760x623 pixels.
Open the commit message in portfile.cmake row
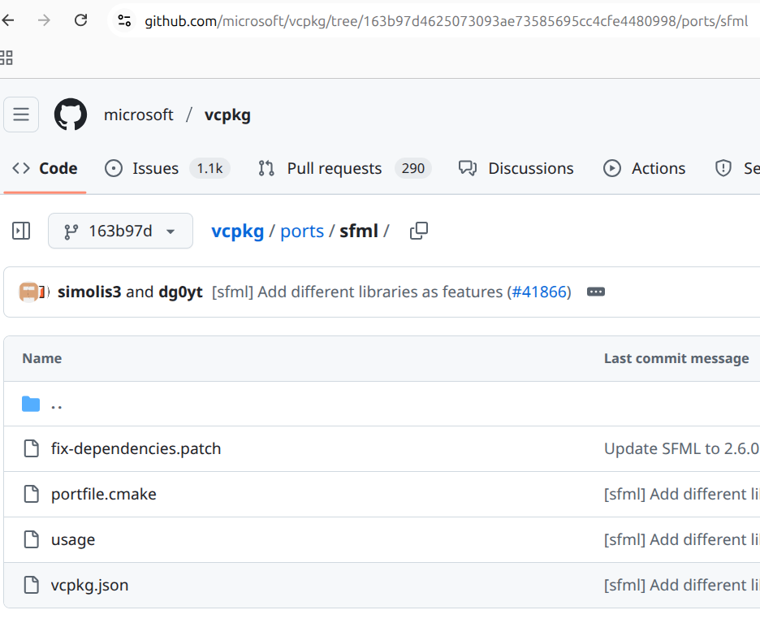(682, 494)
